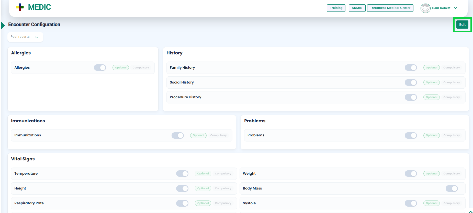Select Compulsory for Social History
Viewport: 473px width, 213px height.
click(x=451, y=82)
